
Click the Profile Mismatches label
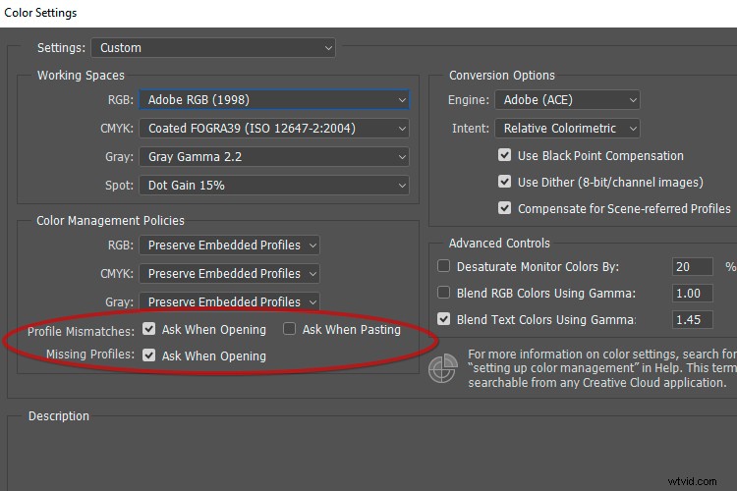pos(81,331)
